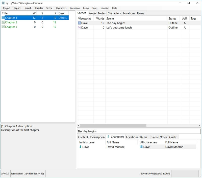Click the S column header in the chapter list
Screen dimensions: 202x178
tap(40, 13)
